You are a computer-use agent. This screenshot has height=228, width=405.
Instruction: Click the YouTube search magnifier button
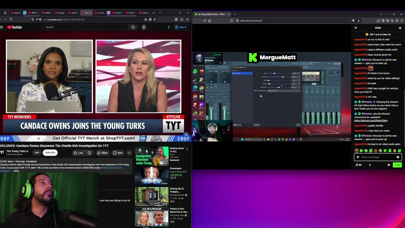click(x=133, y=27)
